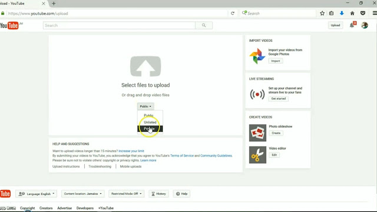Open the Firefox bookmarks list icon
Screen dimensions: 377x212
coord(331,14)
